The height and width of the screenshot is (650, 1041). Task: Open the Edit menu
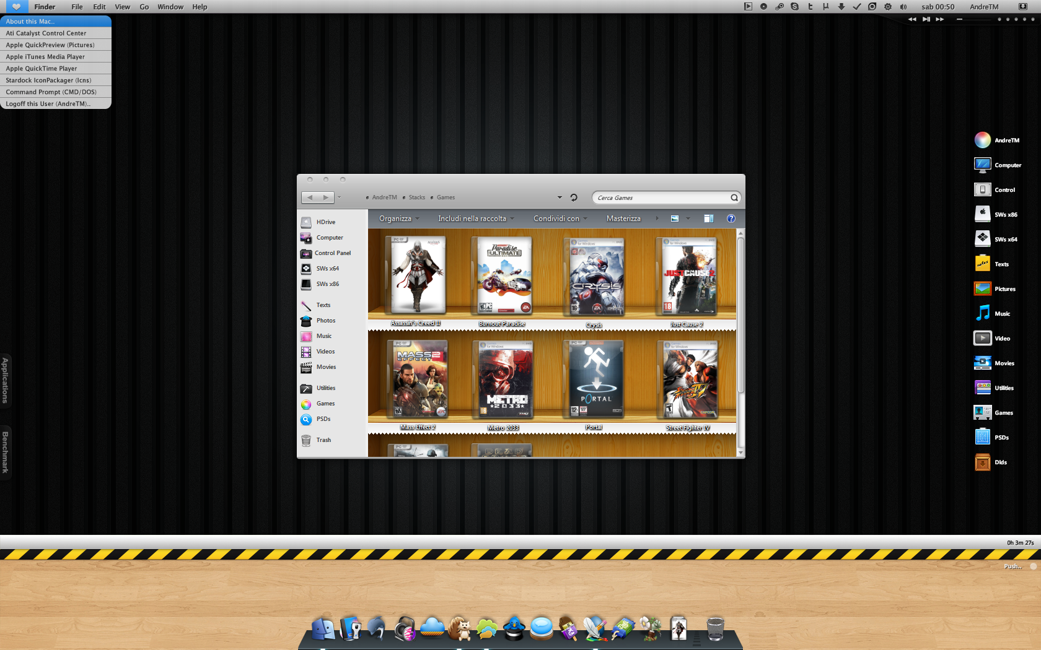click(x=99, y=7)
